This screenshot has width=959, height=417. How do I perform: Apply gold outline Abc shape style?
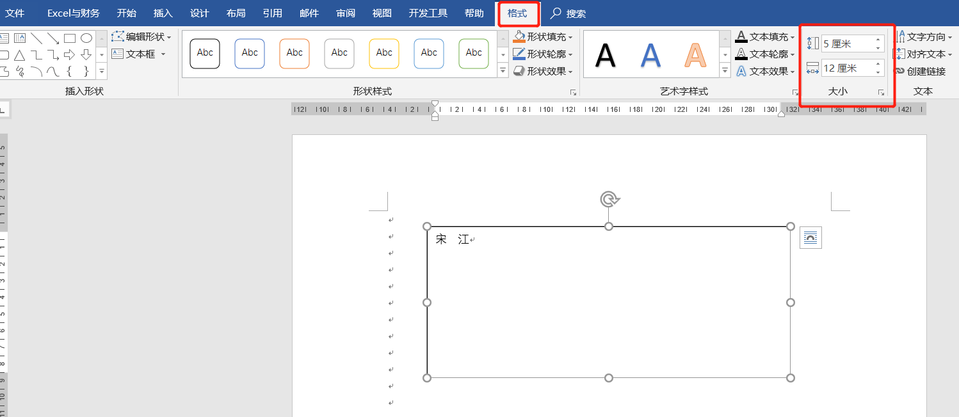tap(384, 54)
